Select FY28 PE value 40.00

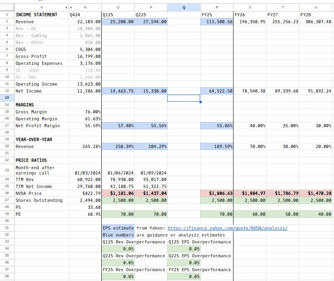click(x=316, y=214)
